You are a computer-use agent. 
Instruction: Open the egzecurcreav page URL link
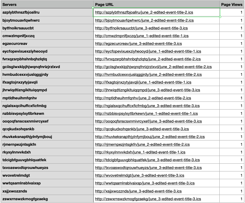coord(138,44)
